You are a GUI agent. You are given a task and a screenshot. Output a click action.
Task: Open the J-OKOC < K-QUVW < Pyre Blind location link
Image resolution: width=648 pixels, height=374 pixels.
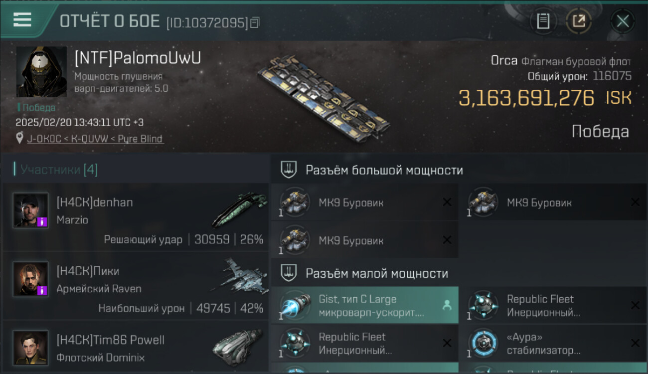coord(95,139)
